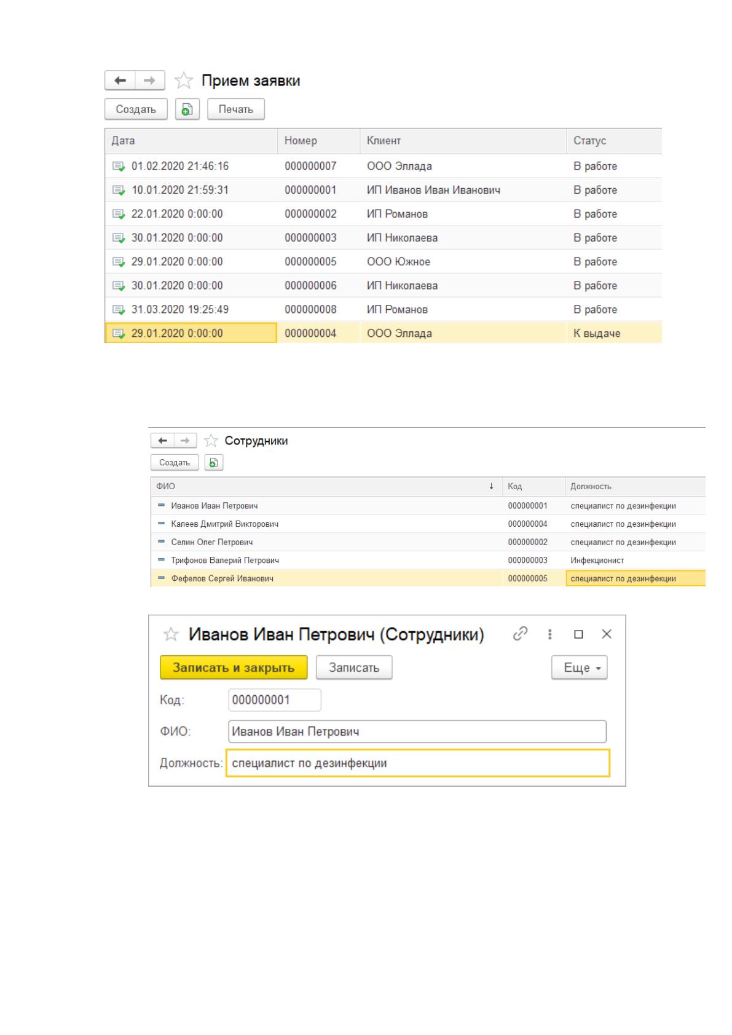This screenshot has height=1035, width=732.
Task: Click Записать и закрыть button
Action: [234, 667]
